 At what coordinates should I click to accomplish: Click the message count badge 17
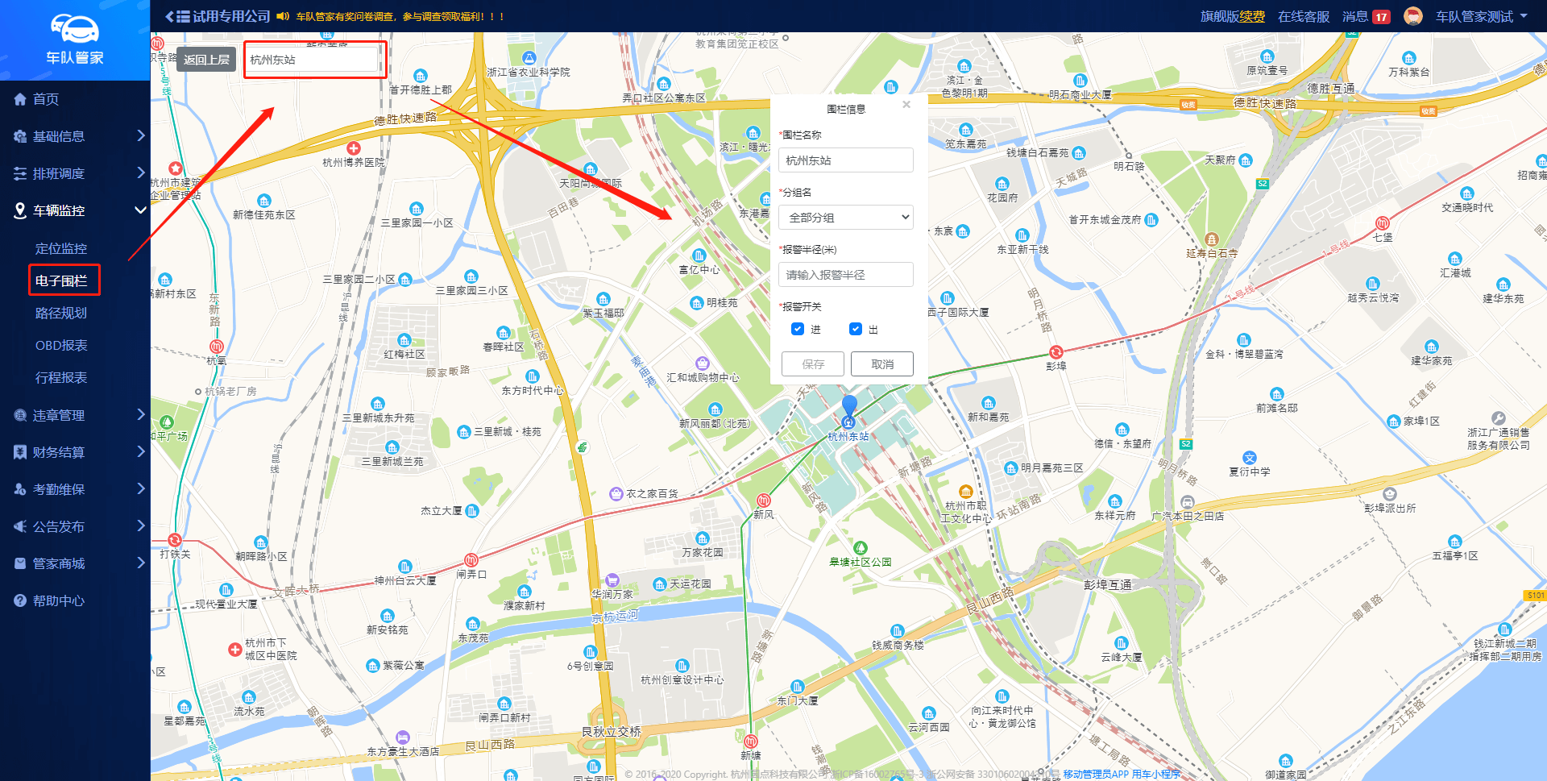pos(1382,17)
